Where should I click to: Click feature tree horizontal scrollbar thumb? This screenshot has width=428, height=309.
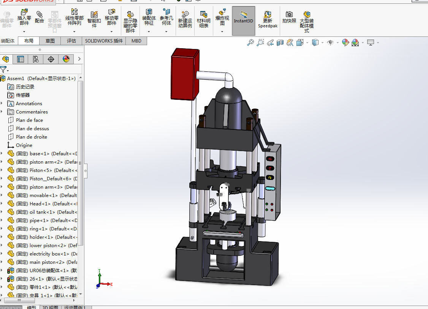(19, 300)
